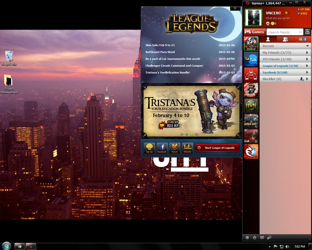This screenshot has width=312, height=250.
Task: Show hidden tray icons arrow
Action: 270,246
